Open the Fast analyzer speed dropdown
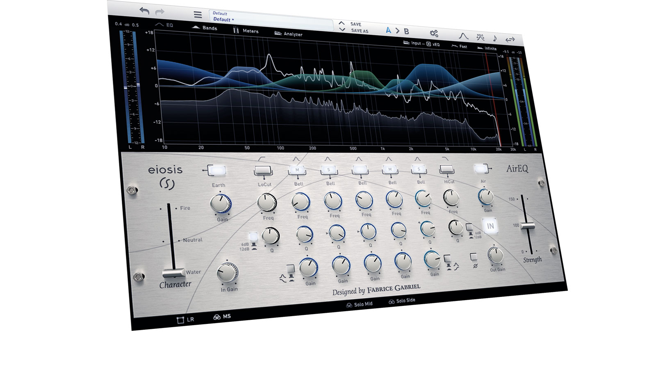The width and height of the screenshot is (656, 369). [459, 46]
